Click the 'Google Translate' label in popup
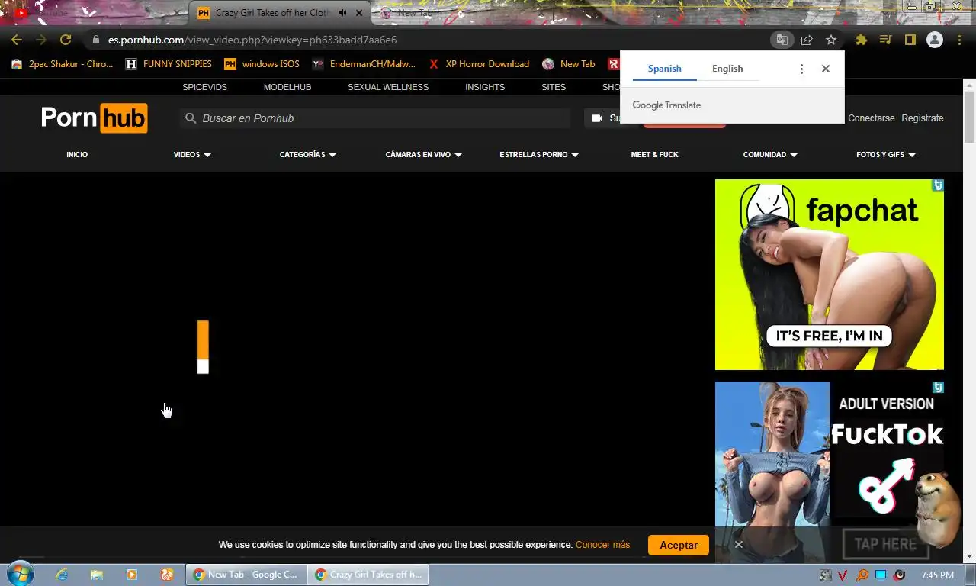Screen dimensions: 976x586 [x=666, y=105]
